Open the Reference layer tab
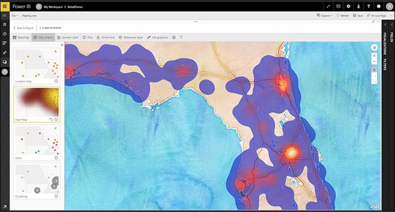Image resolution: width=395 pixels, height=212 pixels. (x=131, y=37)
